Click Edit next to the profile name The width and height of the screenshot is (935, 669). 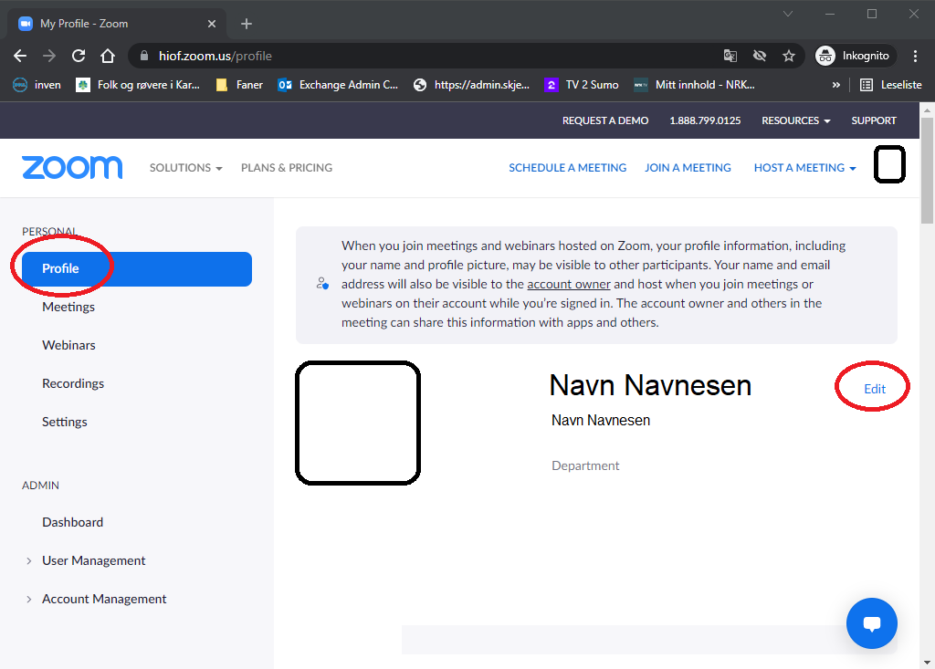[875, 389]
